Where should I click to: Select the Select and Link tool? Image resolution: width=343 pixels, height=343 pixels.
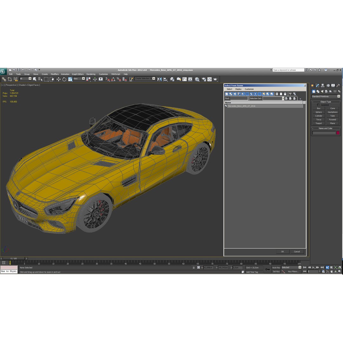coord(4,79)
